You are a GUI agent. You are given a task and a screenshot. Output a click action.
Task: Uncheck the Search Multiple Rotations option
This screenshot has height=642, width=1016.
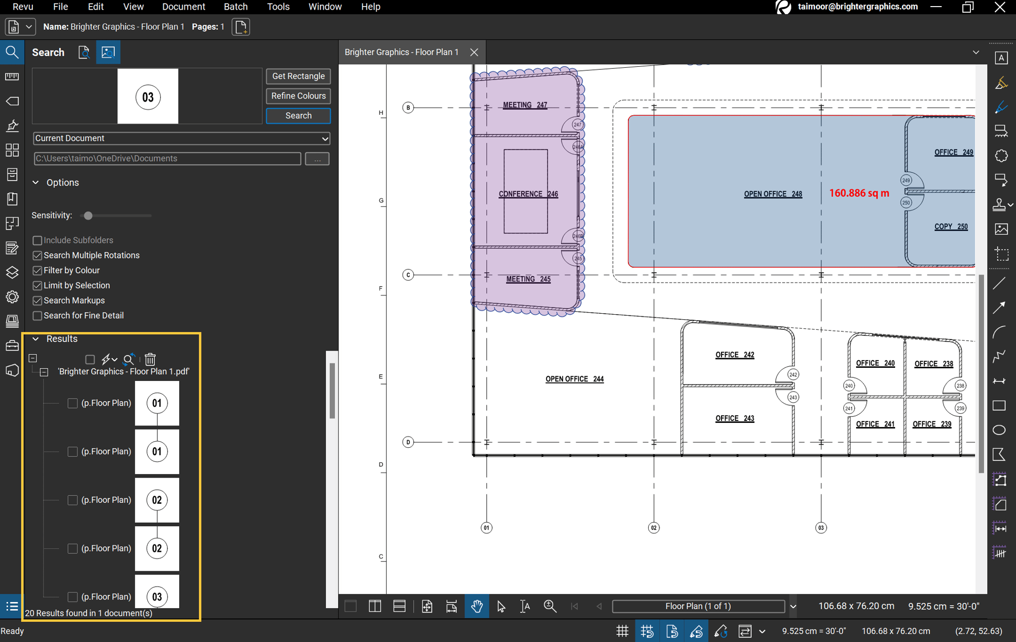tap(37, 255)
